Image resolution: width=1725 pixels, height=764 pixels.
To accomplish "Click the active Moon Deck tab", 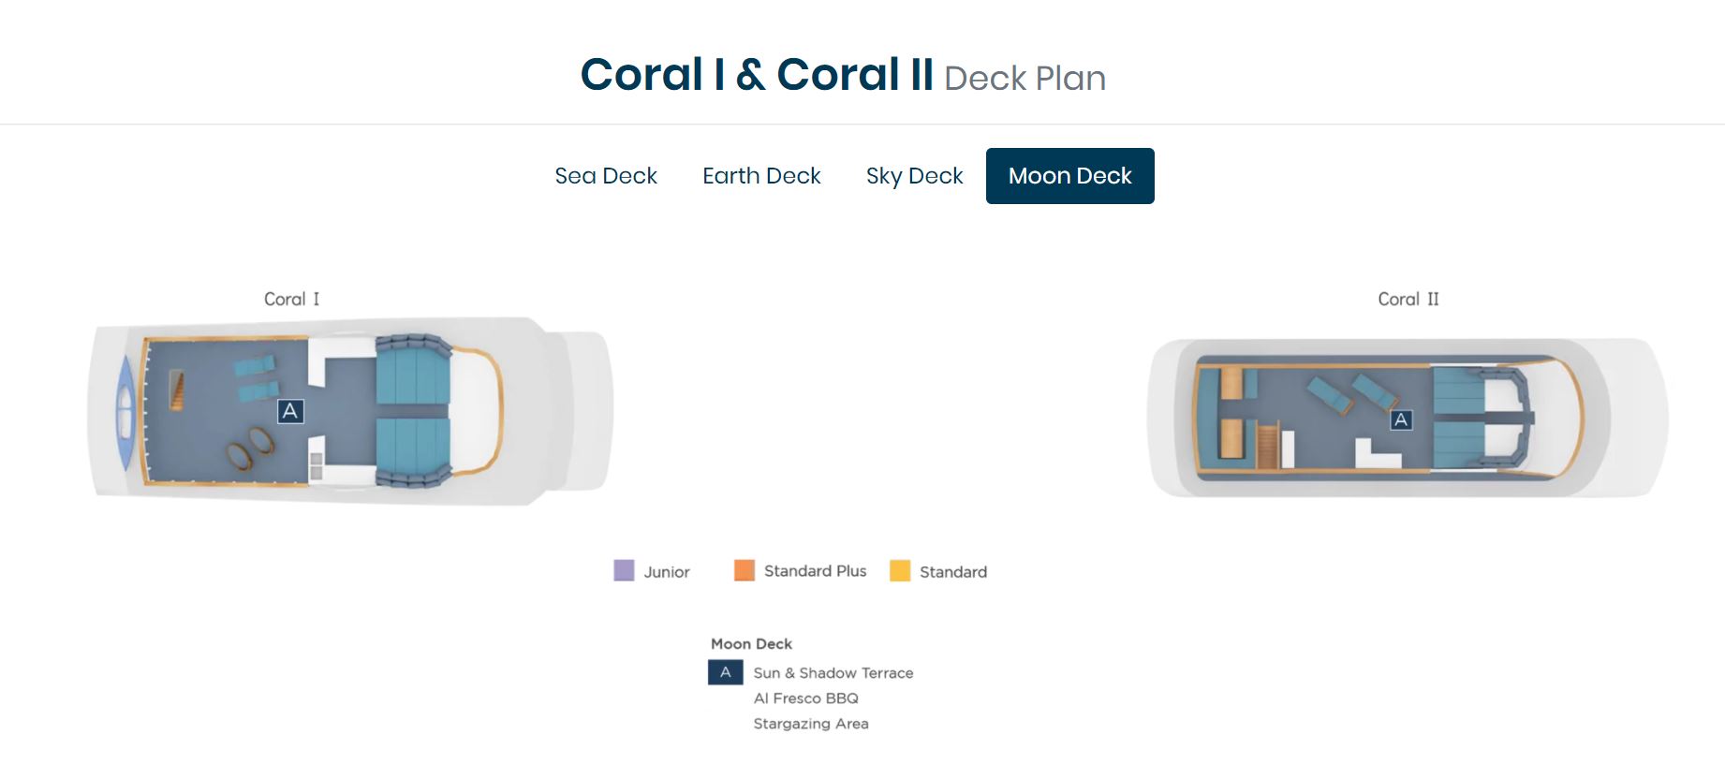I will 1070,176.
